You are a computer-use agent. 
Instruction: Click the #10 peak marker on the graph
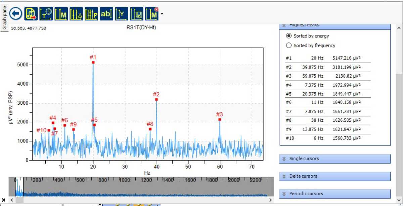[49, 130]
